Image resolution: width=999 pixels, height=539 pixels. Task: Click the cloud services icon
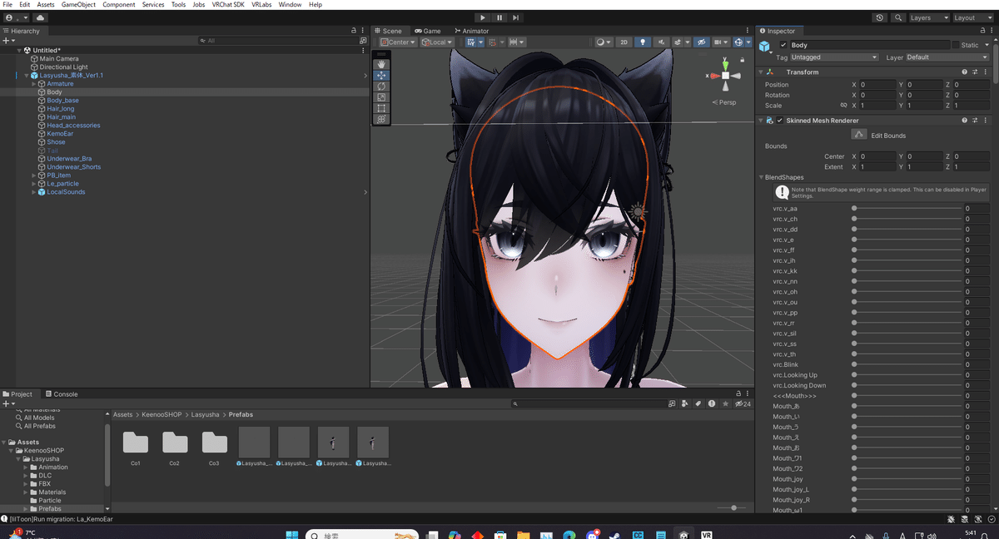pyautogui.click(x=40, y=17)
